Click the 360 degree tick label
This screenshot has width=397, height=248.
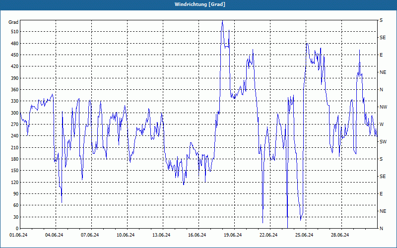tap(15, 90)
